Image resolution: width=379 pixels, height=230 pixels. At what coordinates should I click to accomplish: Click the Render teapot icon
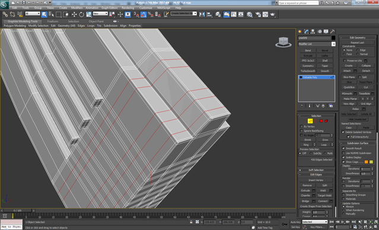[x=273, y=14]
